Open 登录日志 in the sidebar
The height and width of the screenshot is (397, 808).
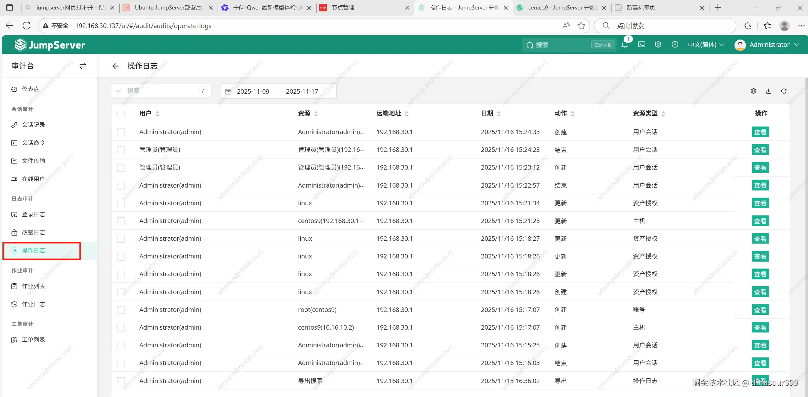click(33, 214)
